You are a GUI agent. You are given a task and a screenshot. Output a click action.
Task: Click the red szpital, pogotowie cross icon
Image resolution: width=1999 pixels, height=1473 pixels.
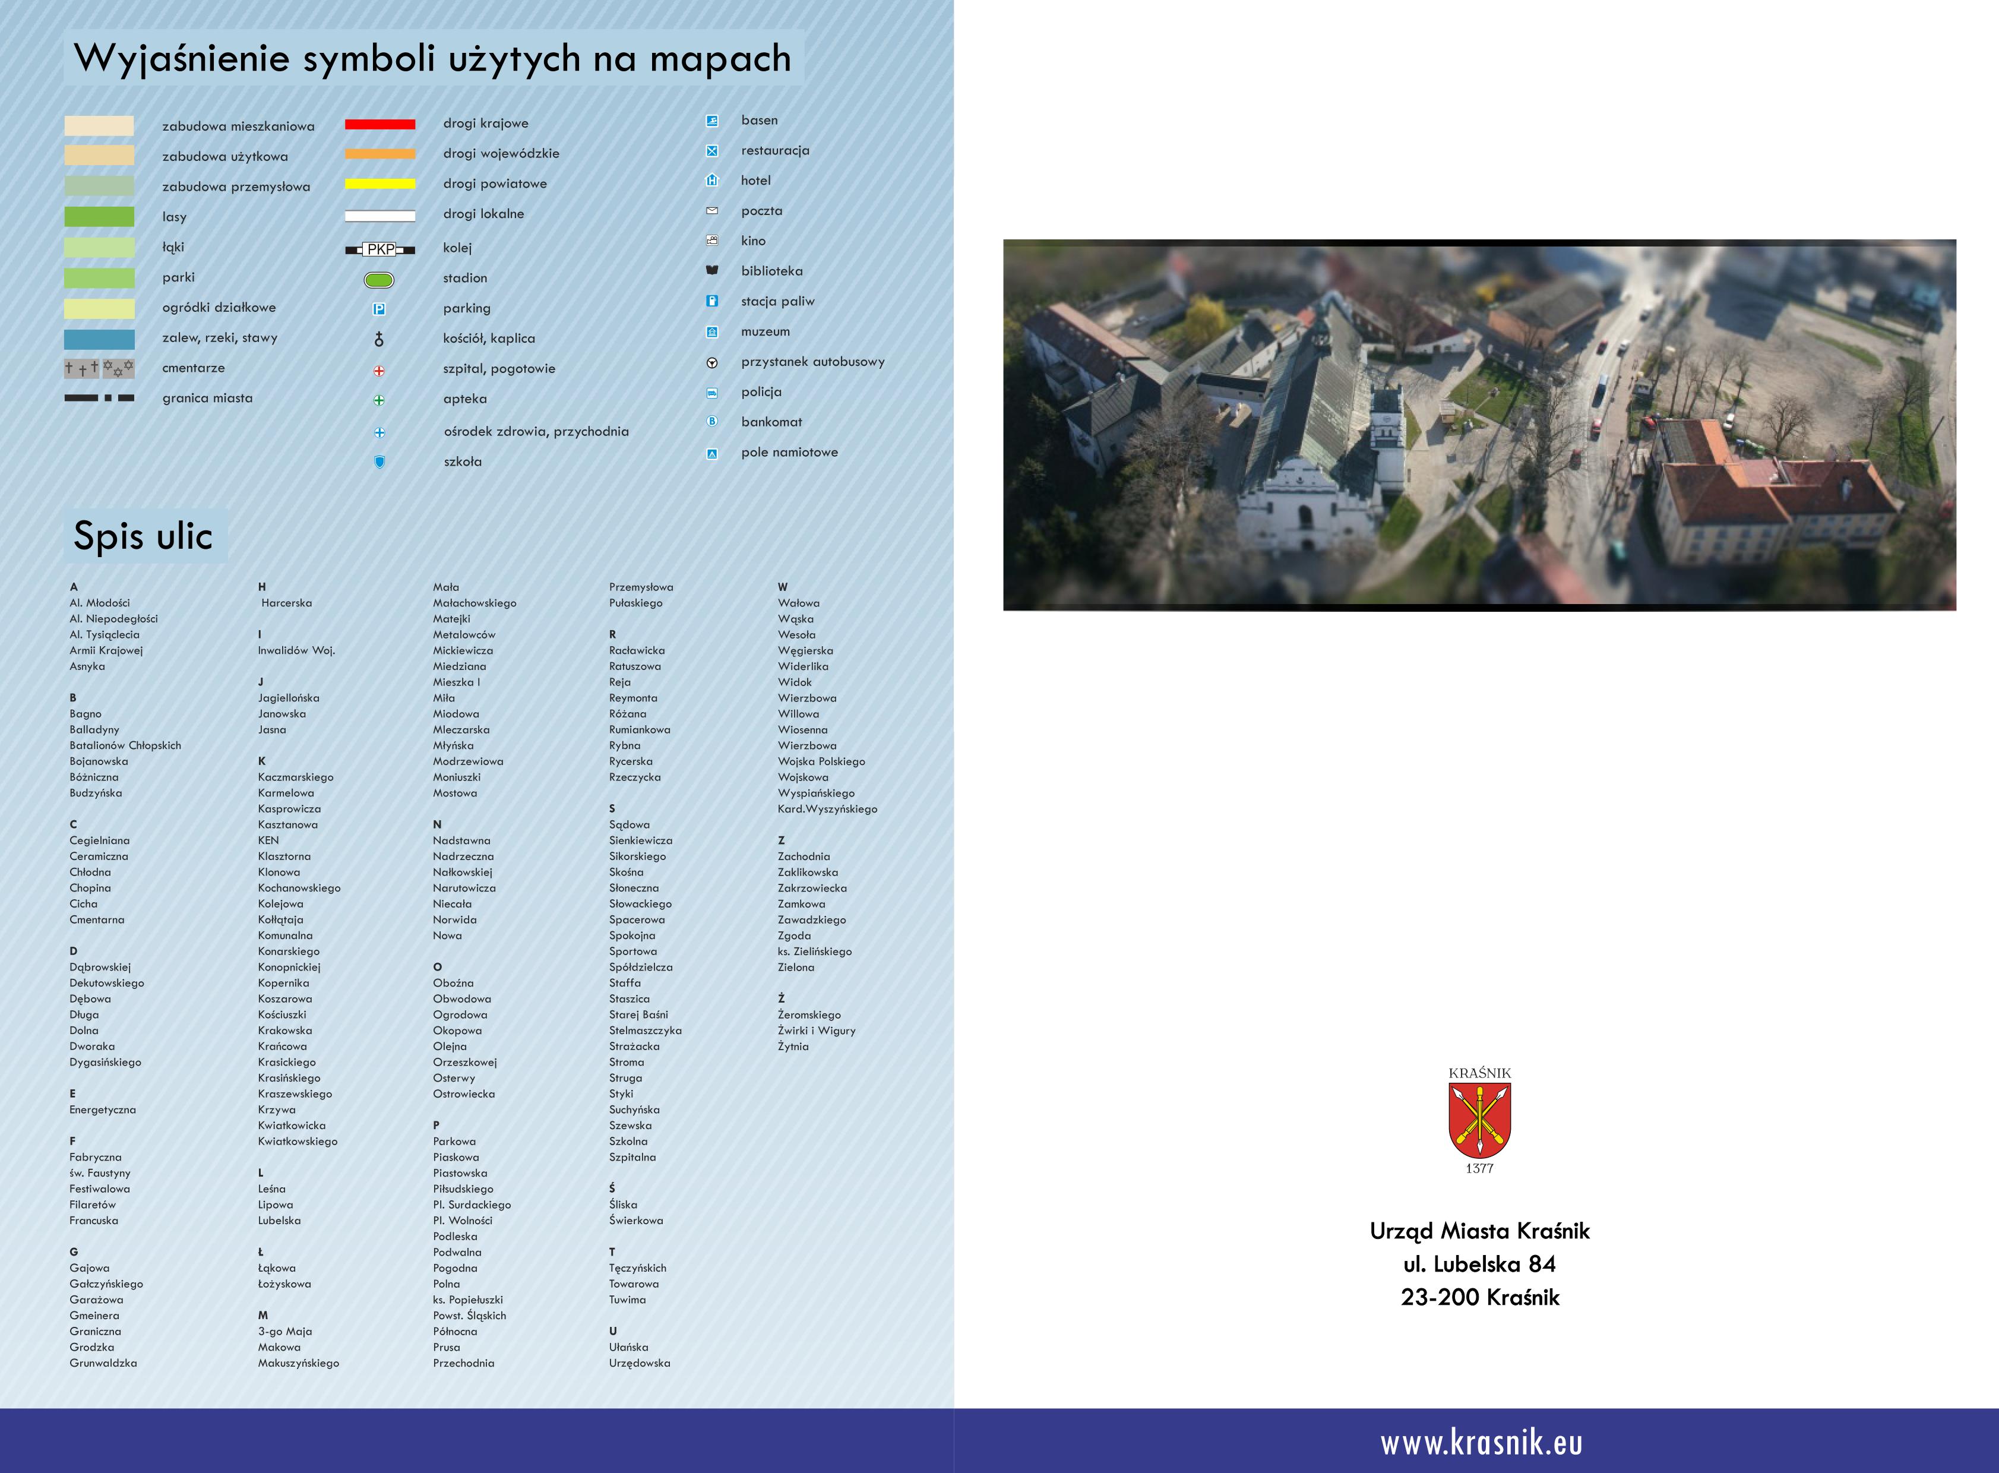pos(379,370)
